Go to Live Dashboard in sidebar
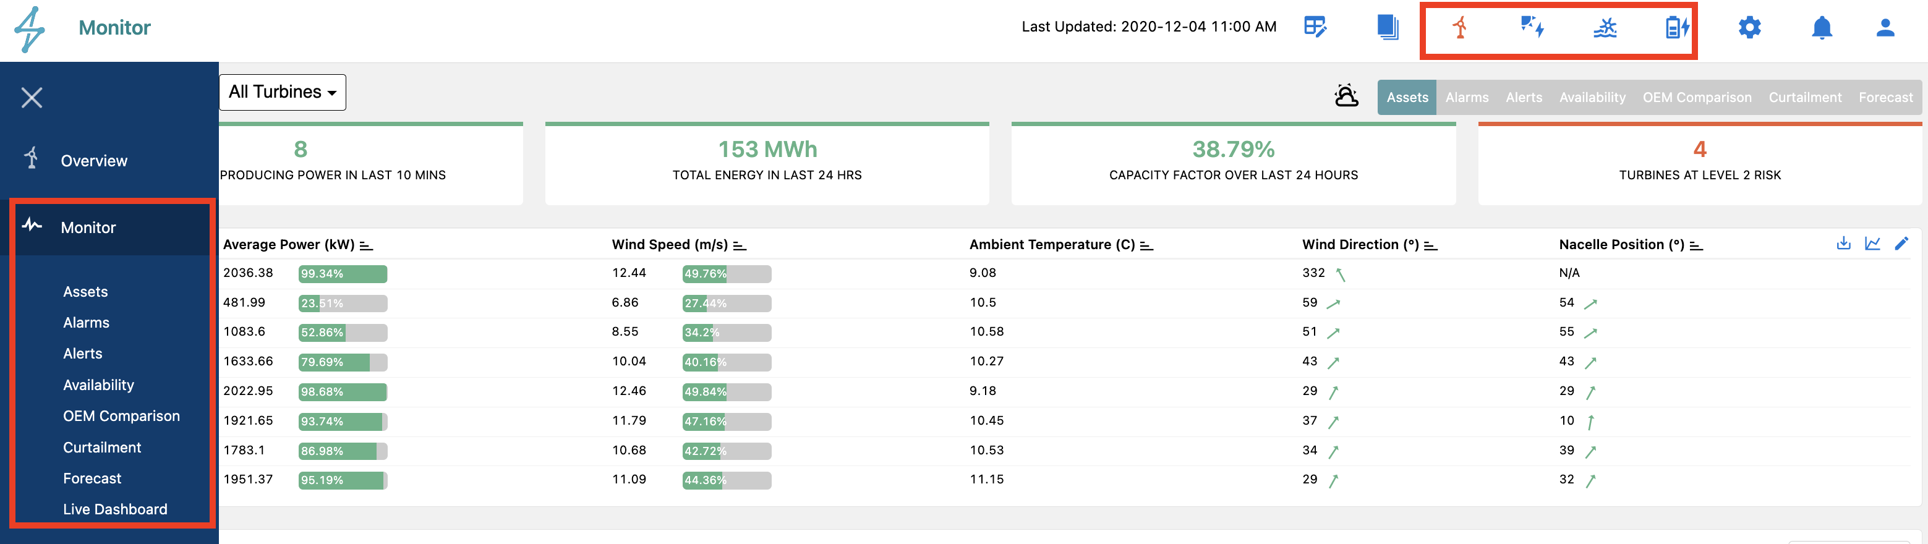Viewport: 1928px width, 544px height. pyautogui.click(x=115, y=509)
